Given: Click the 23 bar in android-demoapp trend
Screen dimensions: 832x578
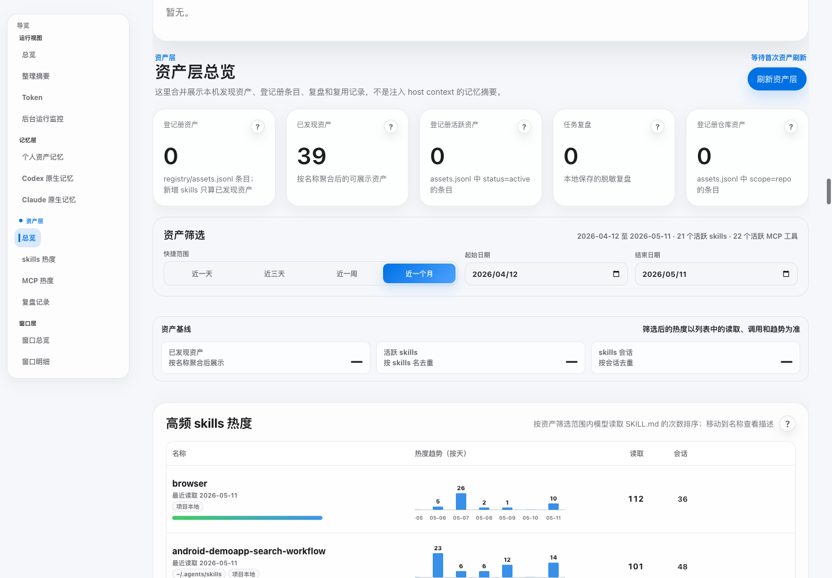Looking at the screenshot, I should coord(438,565).
